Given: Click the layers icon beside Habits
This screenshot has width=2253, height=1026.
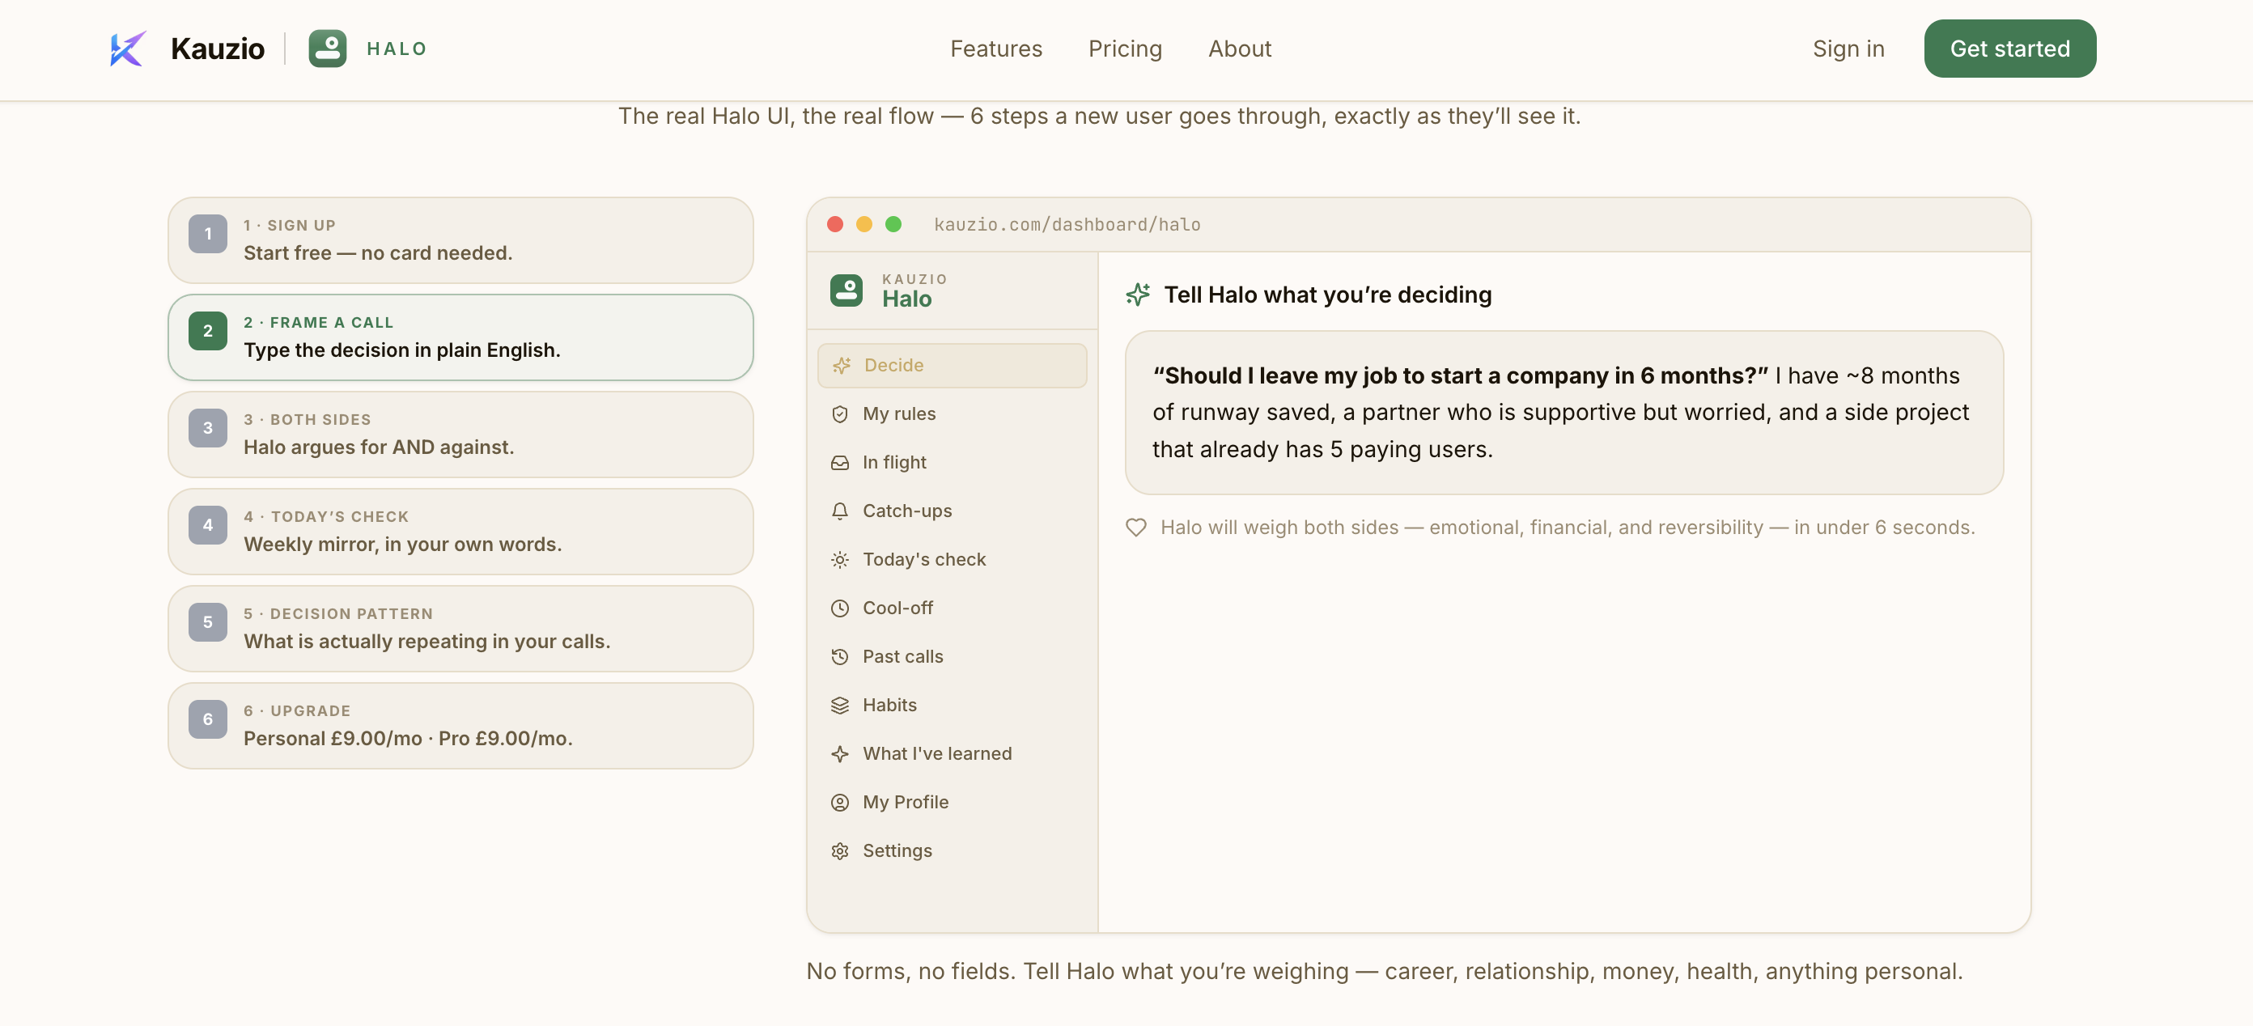Looking at the screenshot, I should pos(840,706).
